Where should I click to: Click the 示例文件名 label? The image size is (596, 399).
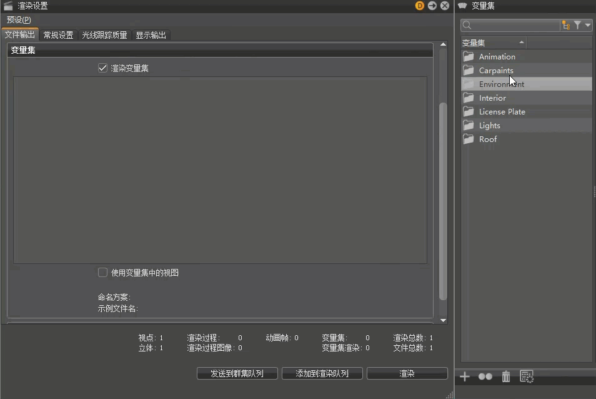(x=118, y=308)
